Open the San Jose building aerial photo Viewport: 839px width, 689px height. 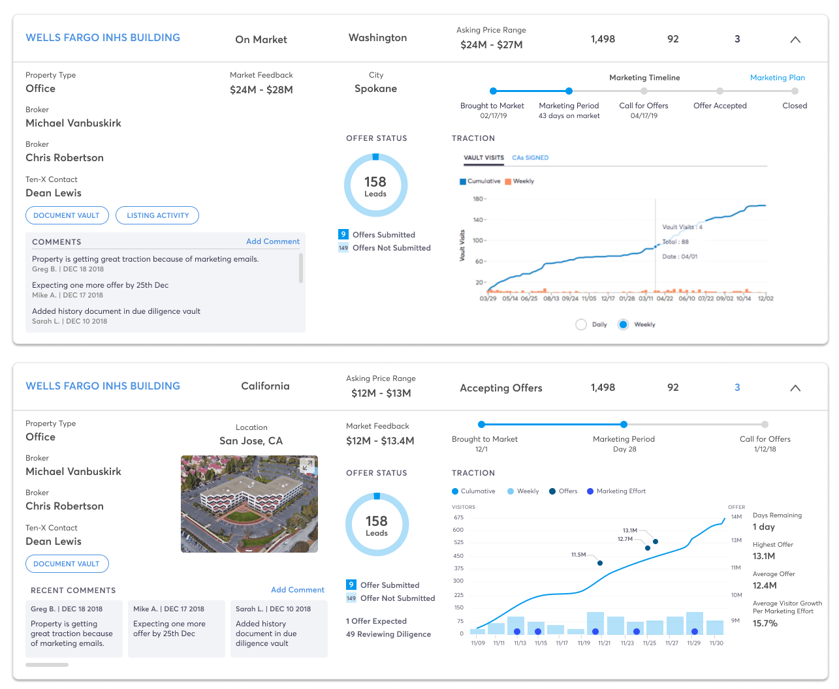click(x=249, y=504)
